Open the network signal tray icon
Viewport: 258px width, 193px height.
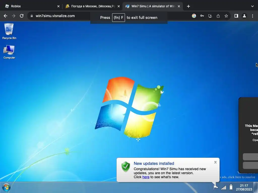point(223,187)
